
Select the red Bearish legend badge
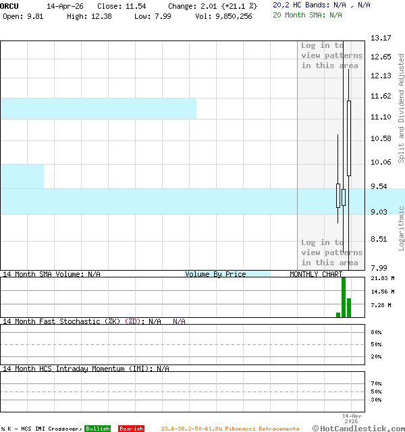tap(131, 429)
